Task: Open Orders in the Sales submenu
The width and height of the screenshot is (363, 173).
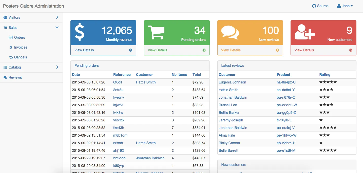Action: (20, 37)
